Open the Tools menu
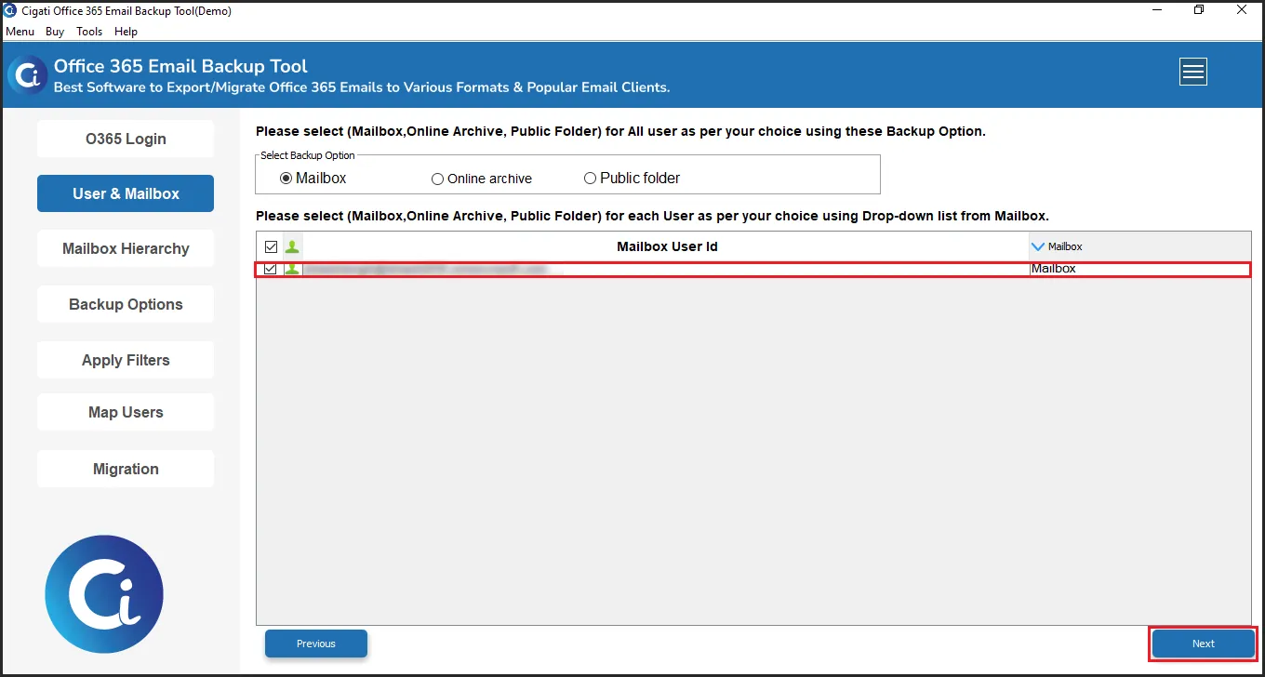Screen dimensions: 1265x677 pos(89,32)
